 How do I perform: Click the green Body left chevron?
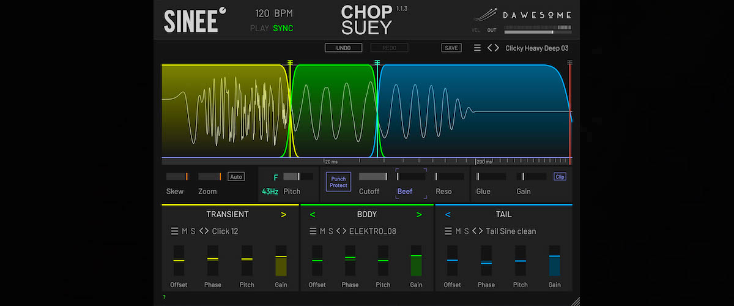313,215
